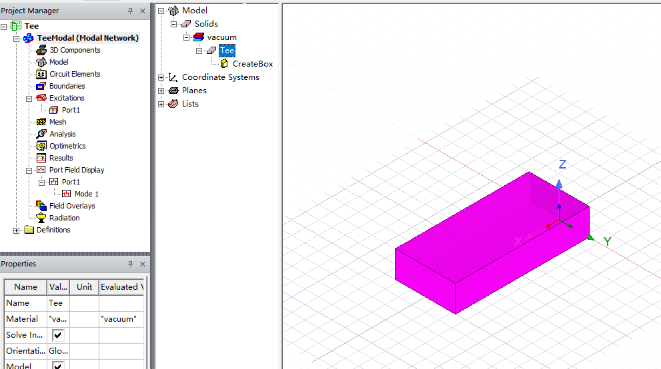The height and width of the screenshot is (369, 661).
Task: Edit the Name value cell Tee
Action: pyautogui.click(x=58, y=303)
